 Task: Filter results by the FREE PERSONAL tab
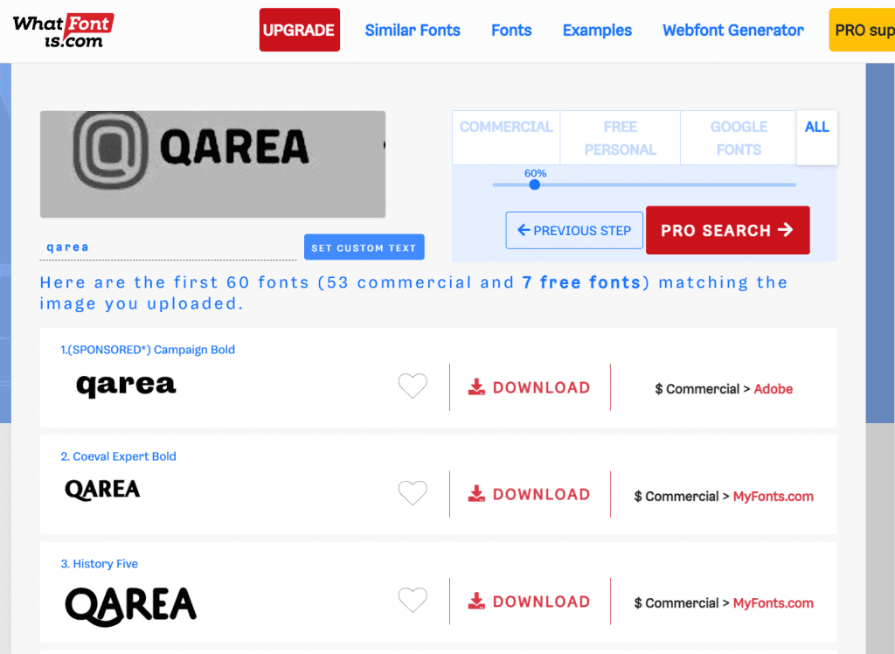pyautogui.click(x=621, y=137)
